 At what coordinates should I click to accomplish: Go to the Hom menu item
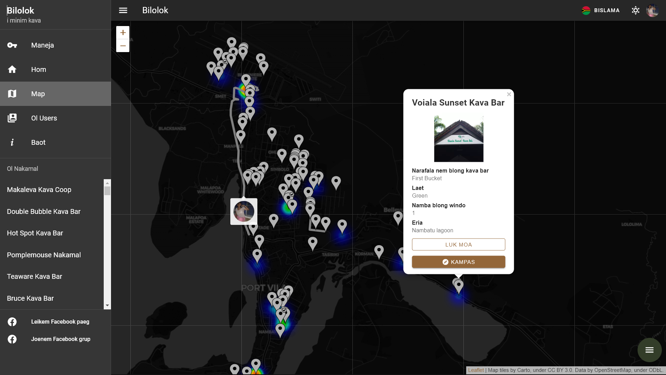click(55, 69)
